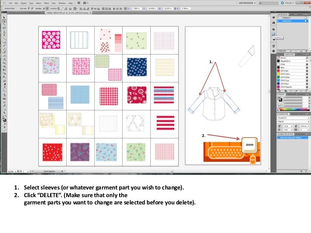Click the CS Live icon
The width and height of the screenshot is (311, 233).
[282, 3]
